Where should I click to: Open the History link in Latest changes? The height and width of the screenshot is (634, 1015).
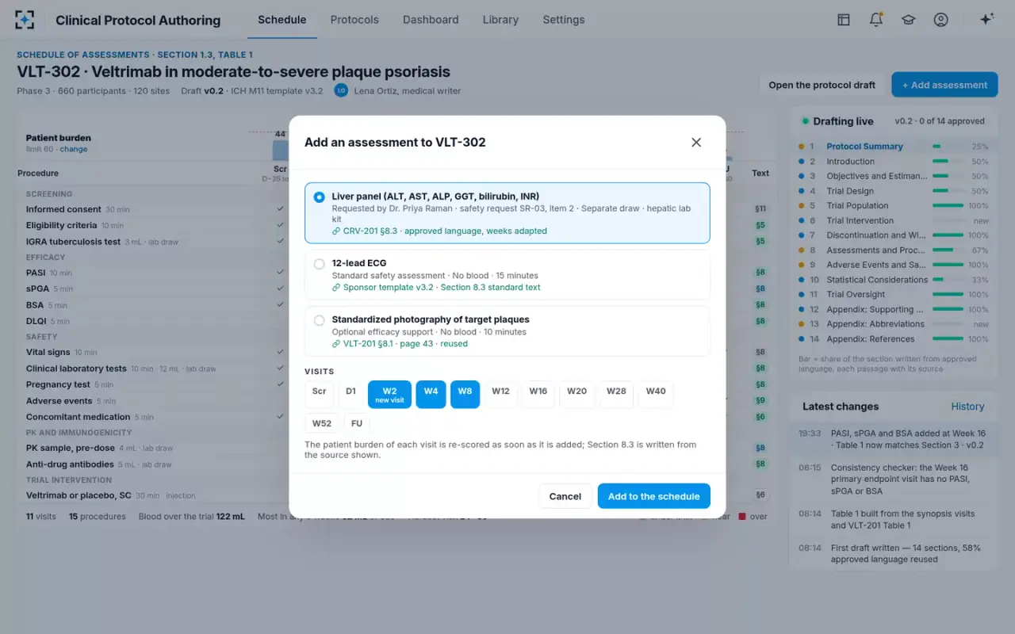tap(967, 407)
